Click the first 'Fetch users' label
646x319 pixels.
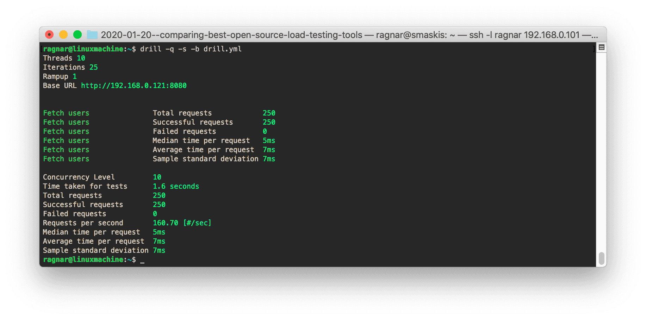coord(66,113)
